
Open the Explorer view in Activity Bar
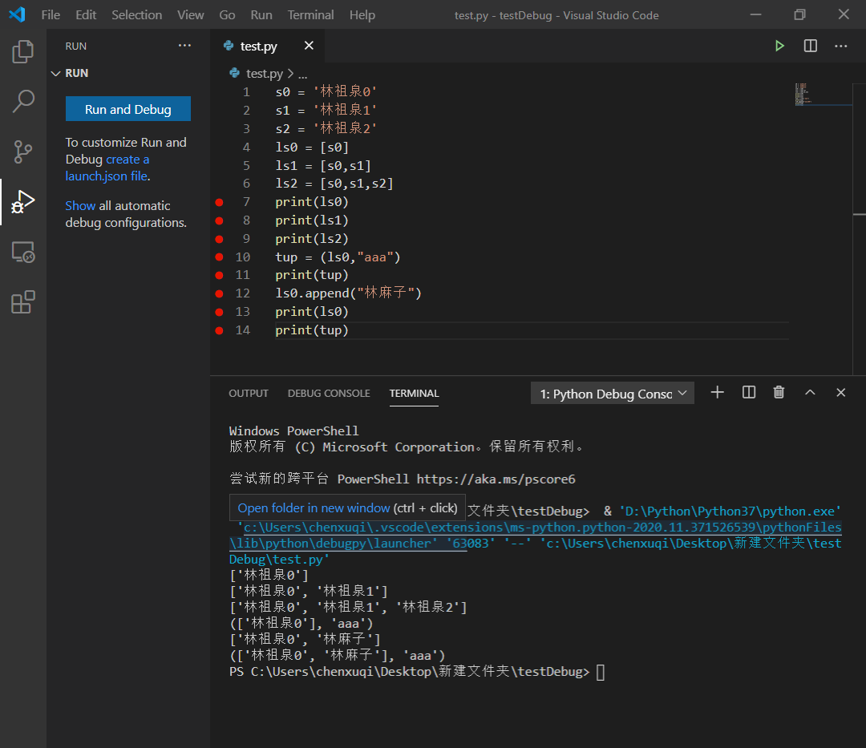coord(22,51)
